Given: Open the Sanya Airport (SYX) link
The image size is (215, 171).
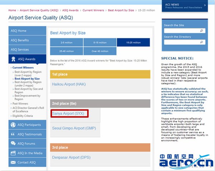Looking at the screenshot, I should [68, 113].
